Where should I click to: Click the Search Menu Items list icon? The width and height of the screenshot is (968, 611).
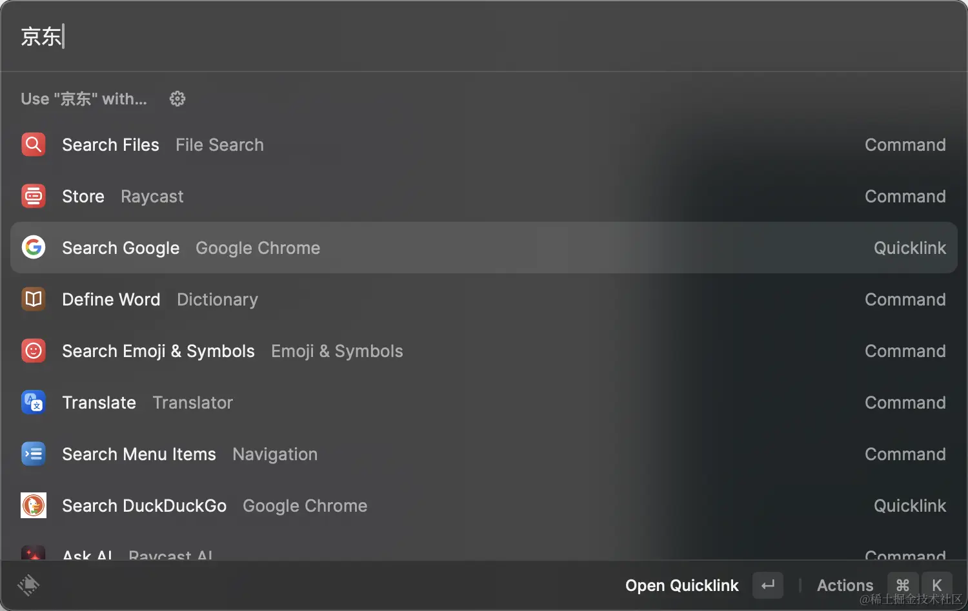(x=34, y=454)
